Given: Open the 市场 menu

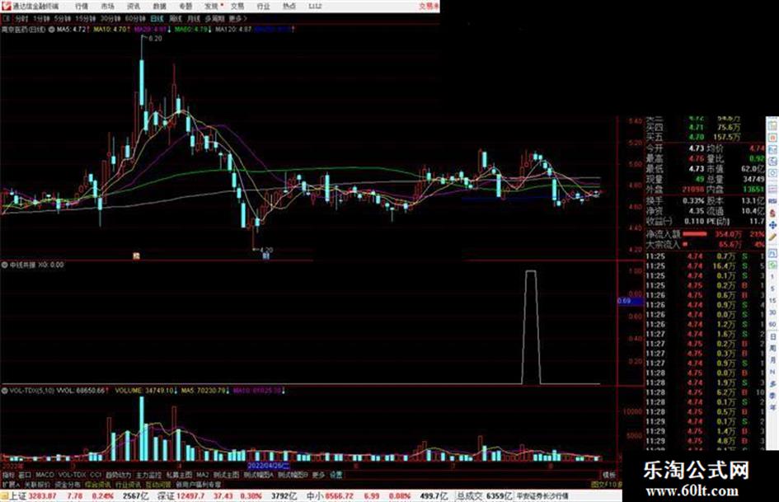Looking at the screenshot, I should pyautogui.click(x=107, y=6).
